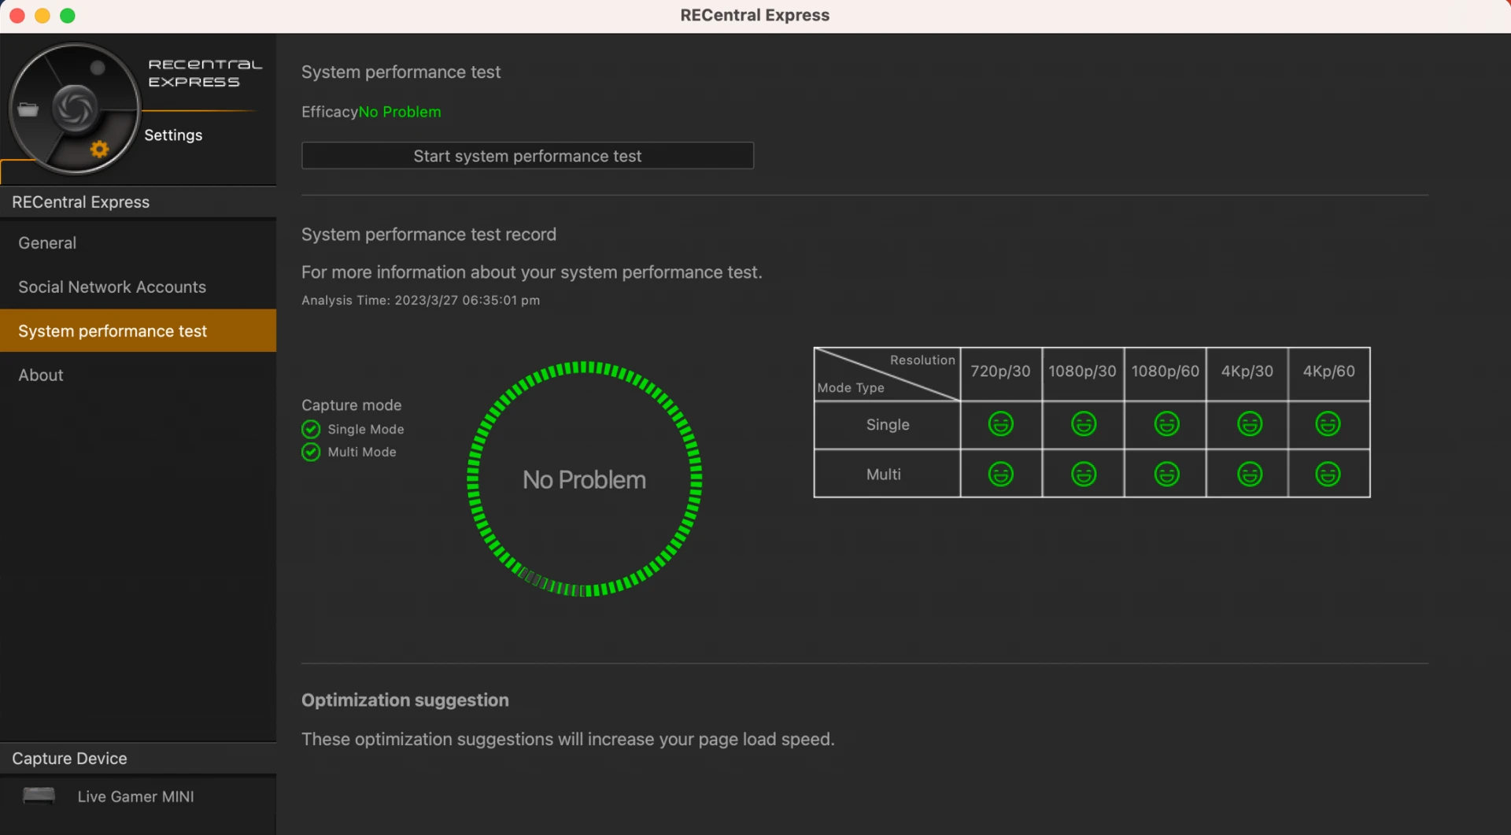
Task: Click the record dot on the dial
Action: tap(98, 68)
